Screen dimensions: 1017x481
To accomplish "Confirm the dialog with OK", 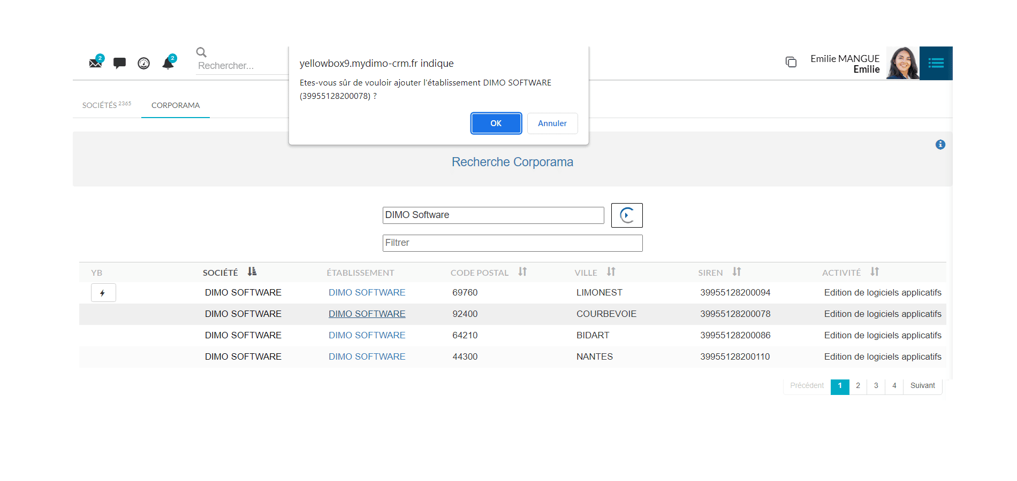I will [x=496, y=123].
